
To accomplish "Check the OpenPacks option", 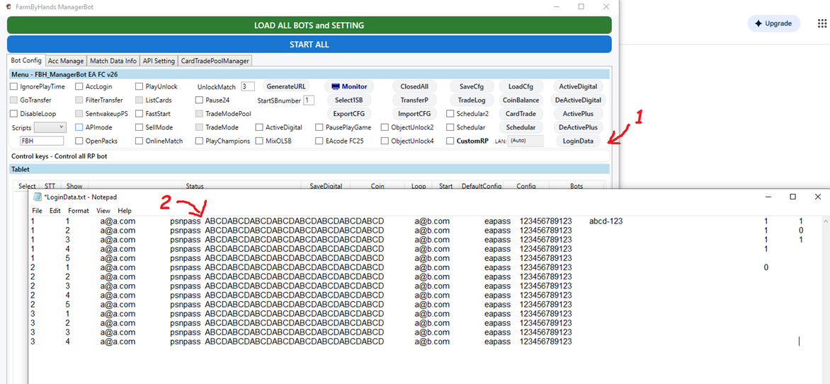I will point(79,141).
